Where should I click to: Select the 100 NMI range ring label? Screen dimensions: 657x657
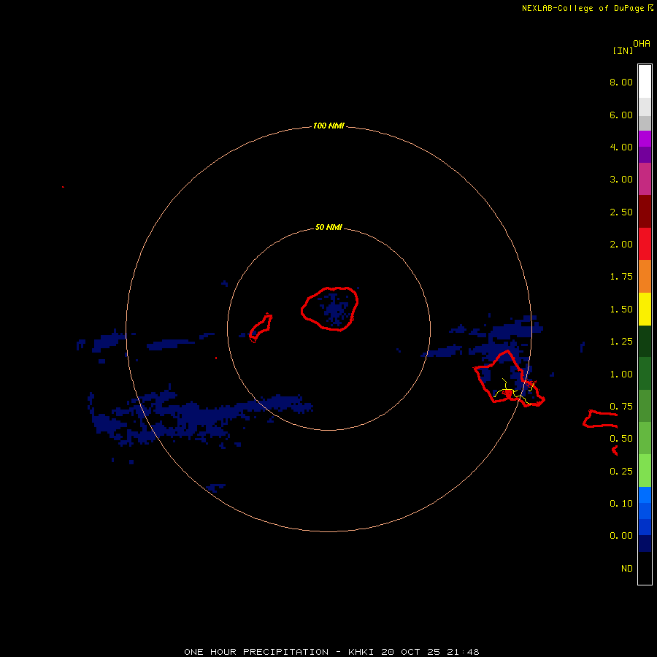tap(328, 126)
